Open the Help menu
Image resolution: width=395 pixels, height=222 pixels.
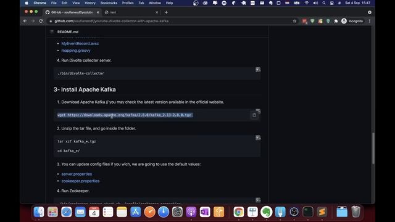click(x=169, y=3)
